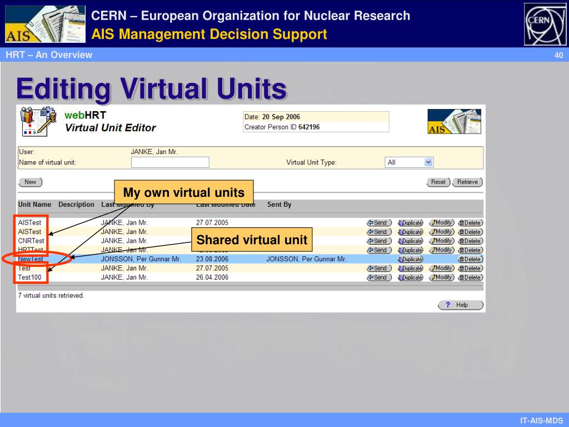Viewport: 569px width, 427px height.
Task: Click the webHRT Virtual Unit Editor logo icon
Action: click(x=38, y=122)
